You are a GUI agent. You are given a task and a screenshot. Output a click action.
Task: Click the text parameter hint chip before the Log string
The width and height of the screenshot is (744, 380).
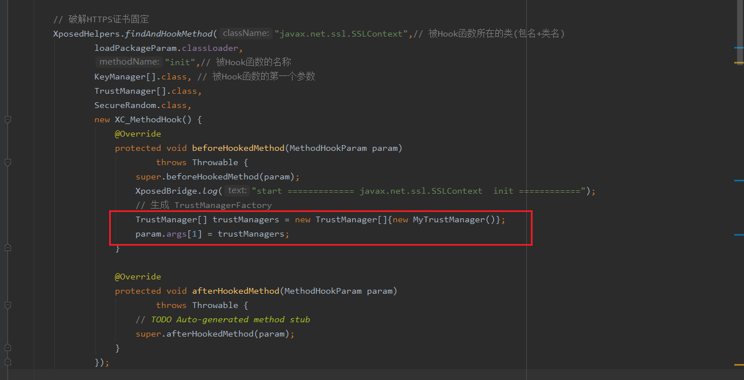236,190
